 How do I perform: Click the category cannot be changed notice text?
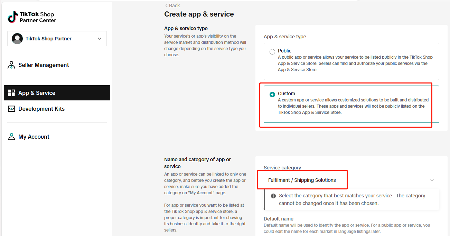point(352,199)
